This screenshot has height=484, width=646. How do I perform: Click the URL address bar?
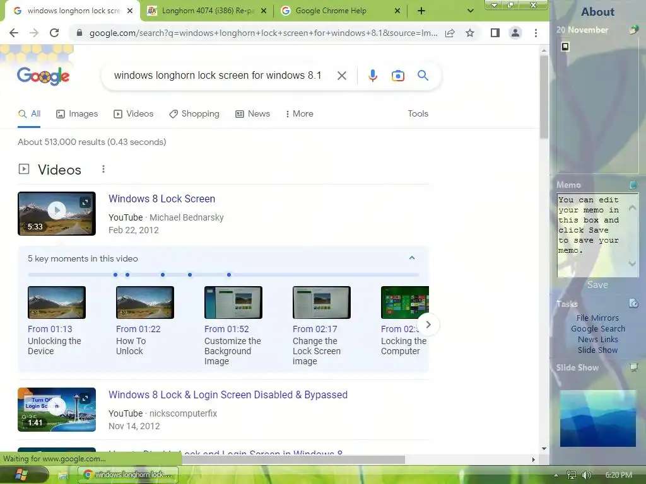pyautogui.click(x=263, y=33)
